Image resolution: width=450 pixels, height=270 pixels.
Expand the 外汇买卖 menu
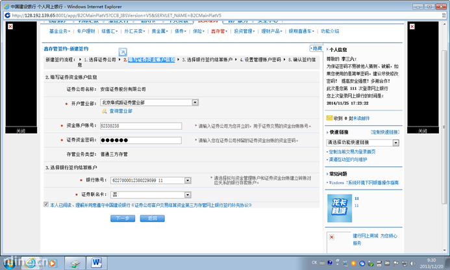[134, 31]
